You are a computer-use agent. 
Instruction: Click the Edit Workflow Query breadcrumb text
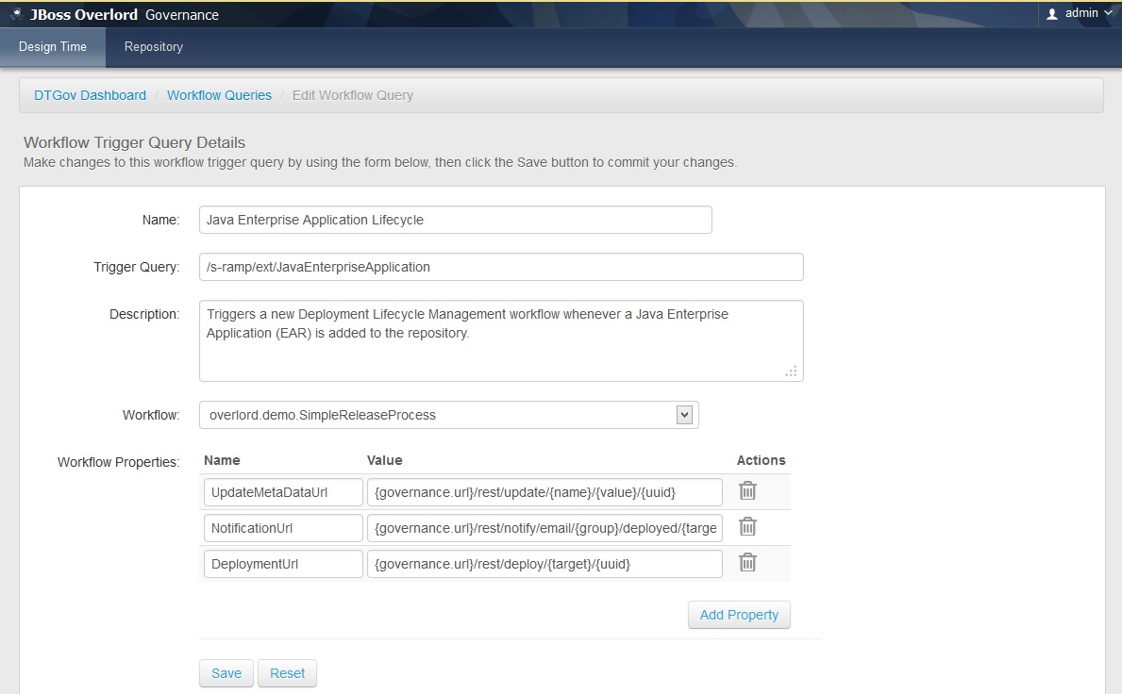353,95
